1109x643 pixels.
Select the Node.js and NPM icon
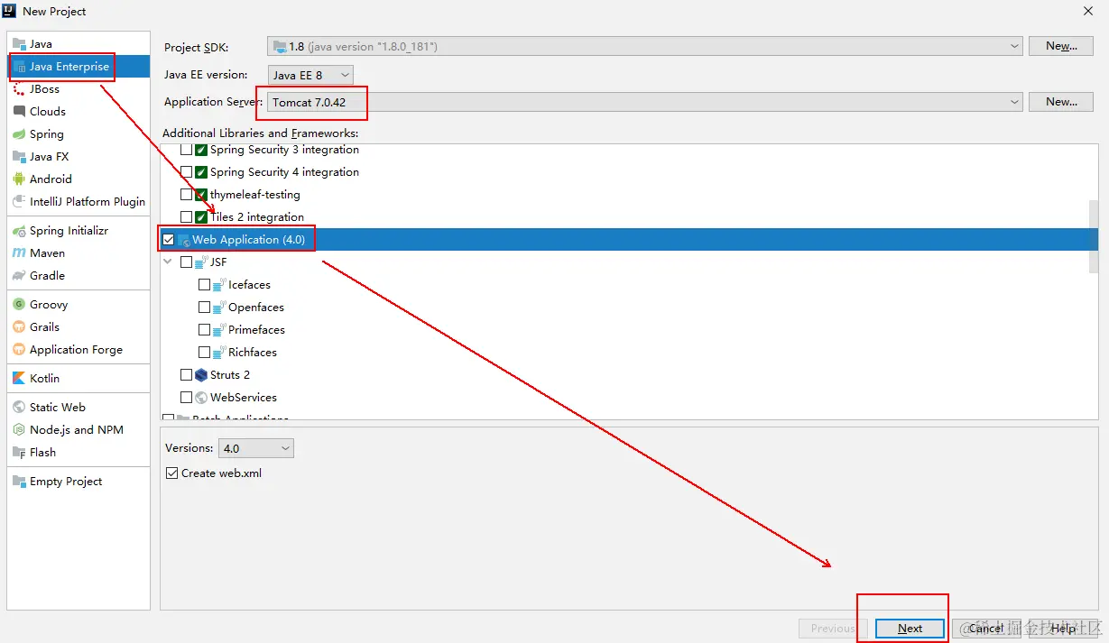pyautogui.click(x=19, y=430)
